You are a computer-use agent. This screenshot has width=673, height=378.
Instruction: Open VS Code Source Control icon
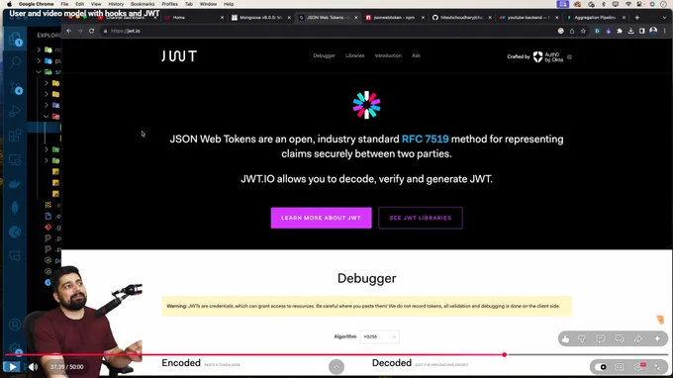pyautogui.click(x=15, y=87)
